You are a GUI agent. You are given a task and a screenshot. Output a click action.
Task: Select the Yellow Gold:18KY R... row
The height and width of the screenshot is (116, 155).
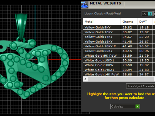click(x=119, y=46)
